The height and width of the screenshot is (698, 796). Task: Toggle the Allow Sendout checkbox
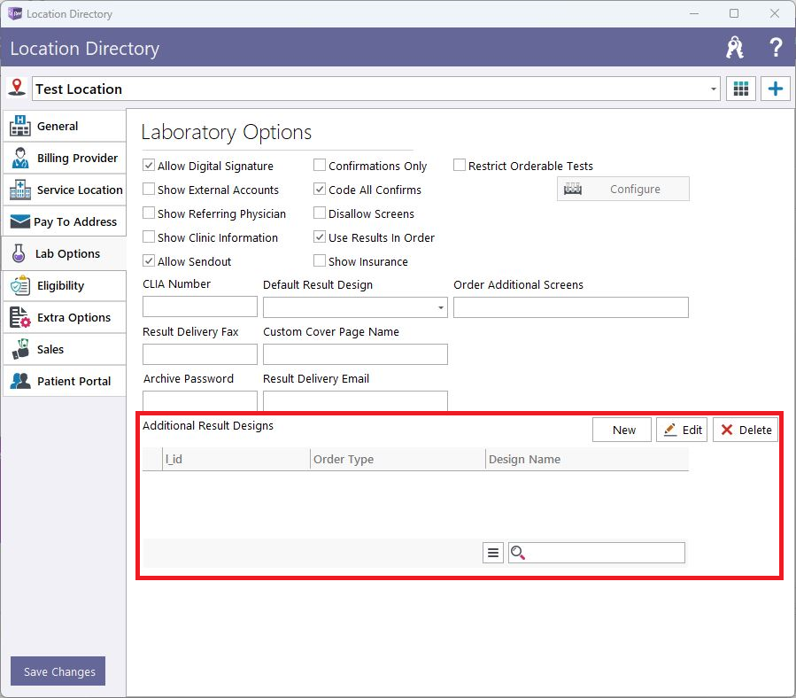[149, 261]
